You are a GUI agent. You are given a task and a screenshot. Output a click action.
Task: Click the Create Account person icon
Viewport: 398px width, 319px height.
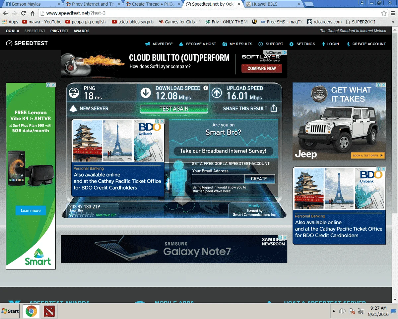pyautogui.click(x=348, y=44)
